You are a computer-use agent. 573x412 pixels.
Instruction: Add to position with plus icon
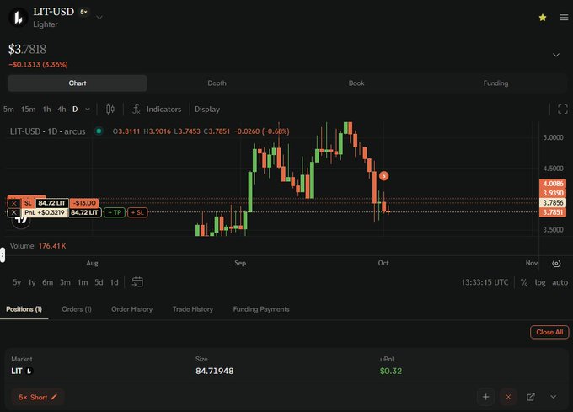point(485,397)
